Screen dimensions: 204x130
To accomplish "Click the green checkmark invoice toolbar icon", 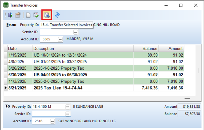I will pyautogui.click(x=36, y=15).
